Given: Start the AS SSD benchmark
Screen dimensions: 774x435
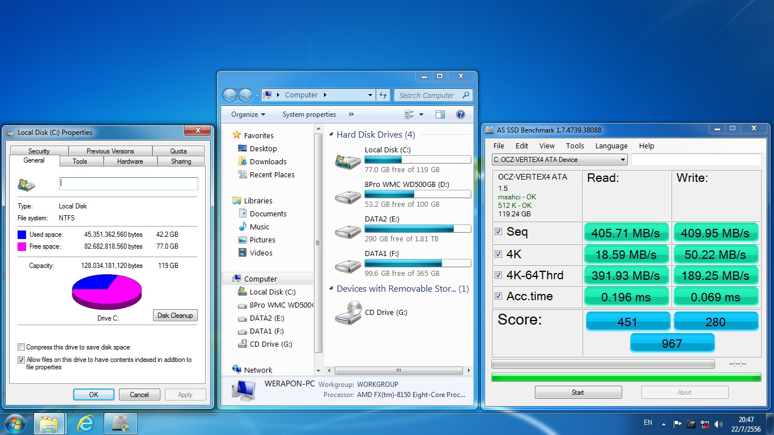Looking at the screenshot, I should pyautogui.click(x=578, y=393).
